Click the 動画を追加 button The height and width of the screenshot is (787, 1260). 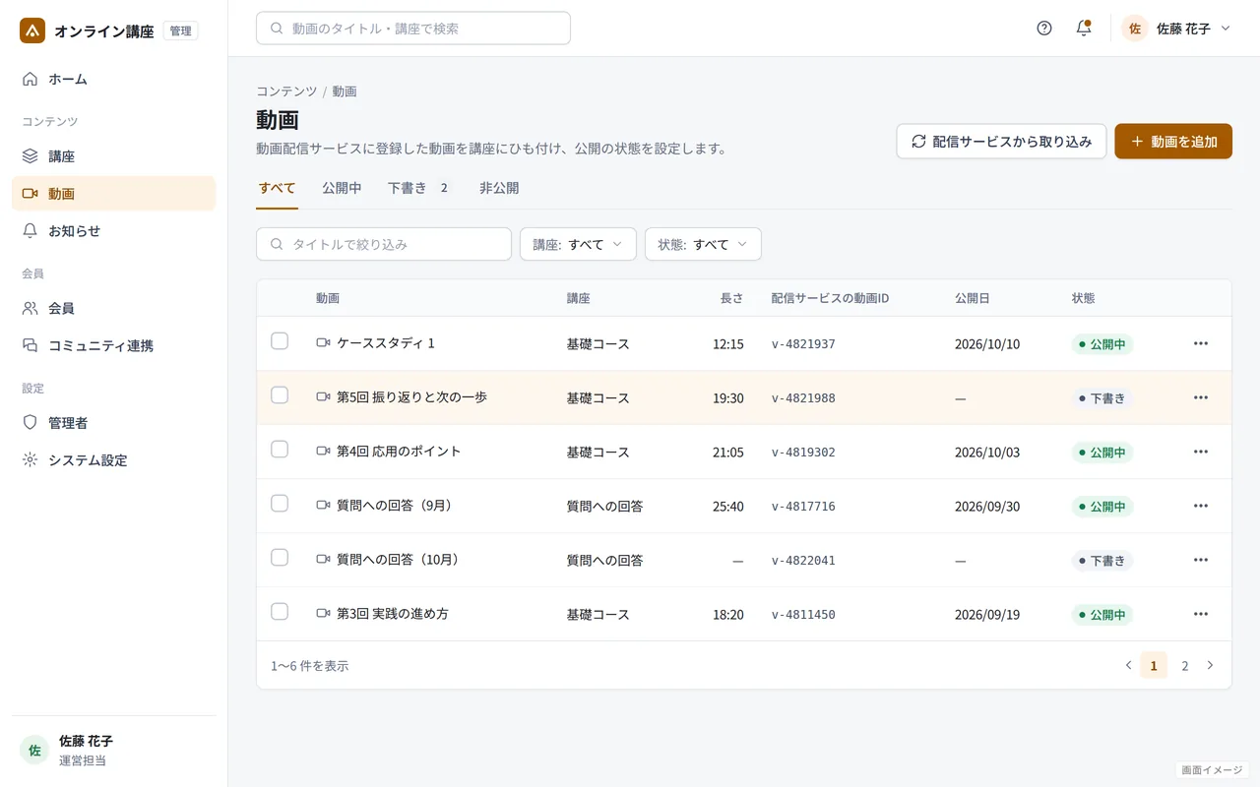(x=1173, y=142)
